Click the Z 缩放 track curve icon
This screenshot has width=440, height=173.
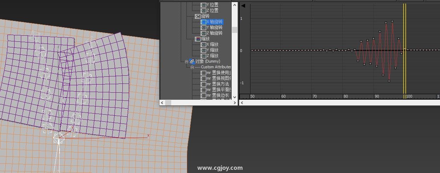coord(203,56)
